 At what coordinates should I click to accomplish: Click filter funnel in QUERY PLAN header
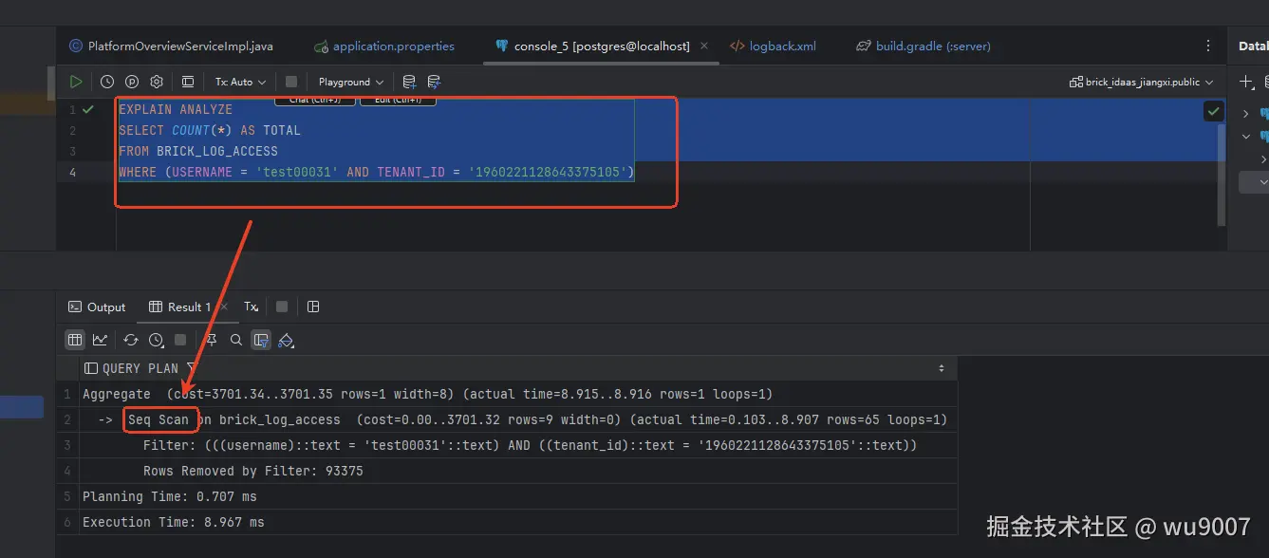coord(192,368)
